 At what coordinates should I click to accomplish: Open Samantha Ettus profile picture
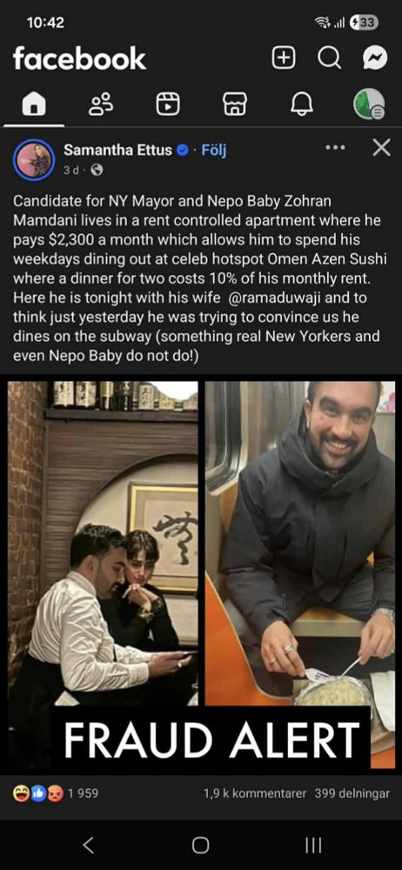(x=34, y=159)
